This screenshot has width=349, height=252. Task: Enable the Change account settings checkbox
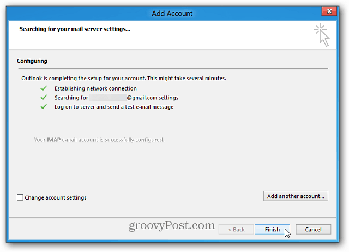coord(20,197)
